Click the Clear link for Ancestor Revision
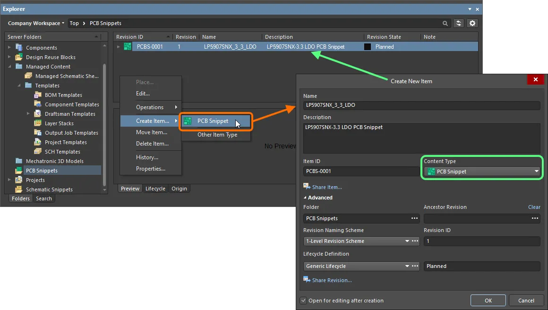The width and height of the screenshot is (548, 310). 534,207
